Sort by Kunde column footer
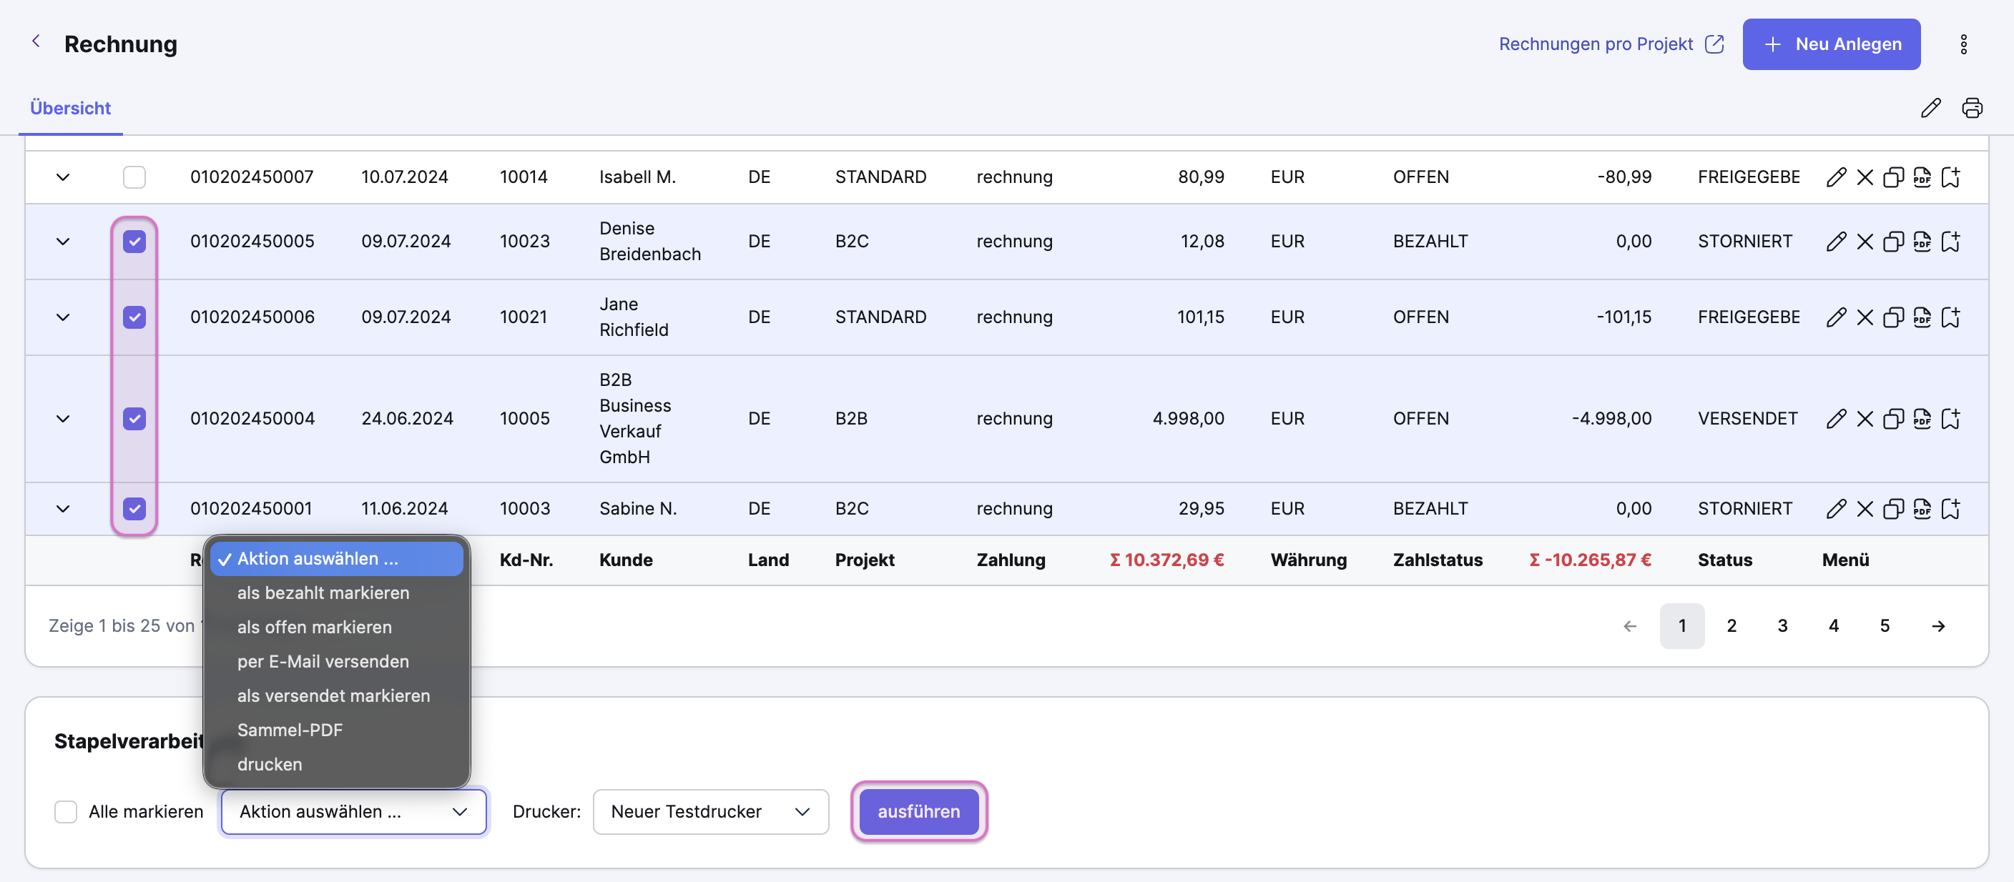Viewport: 2014px width, 882px height. pyautogui.click(x=626, y=560)
